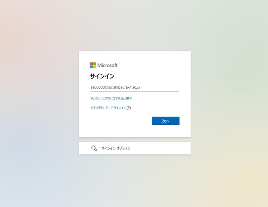The image size is (268, 207).
Task: Open the アカウントにアクセスできない場合 link
Action: click(111, 98)
